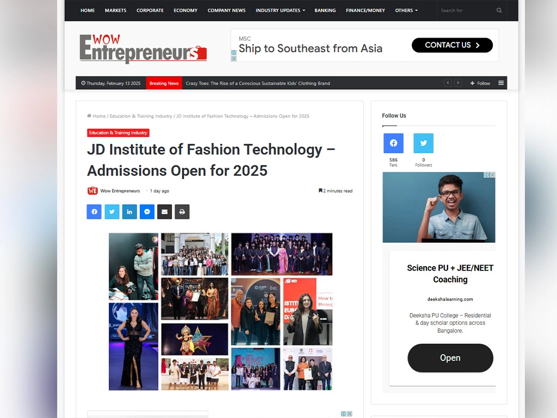The height and width of the screenshot is (418, 557).
Task: Show previous breaking news item
Action: tap(448, 83)
